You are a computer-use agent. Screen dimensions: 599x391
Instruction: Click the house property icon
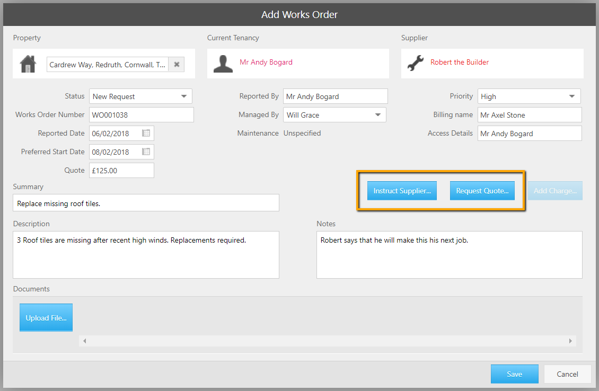pos(28,64)
